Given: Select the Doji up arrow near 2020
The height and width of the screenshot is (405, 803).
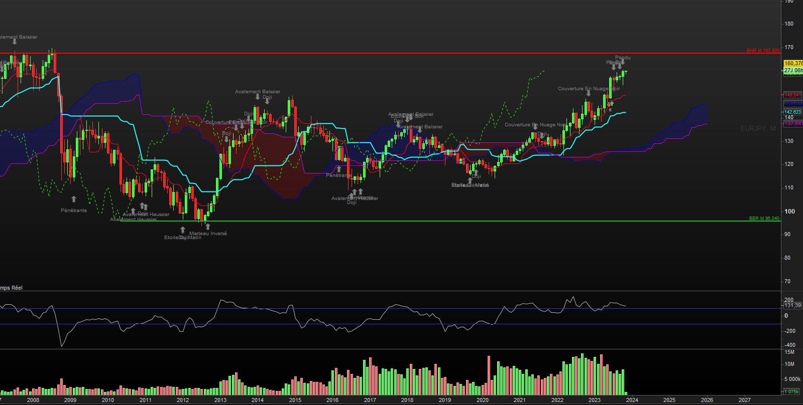Looking at the screenshot, I should pyautogui.click(x=476, y=171).
